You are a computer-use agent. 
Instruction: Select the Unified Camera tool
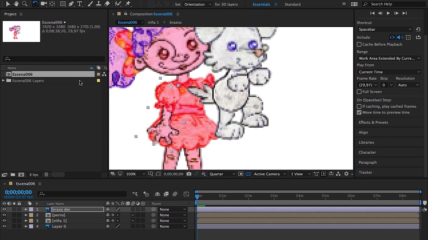(43, 4)
